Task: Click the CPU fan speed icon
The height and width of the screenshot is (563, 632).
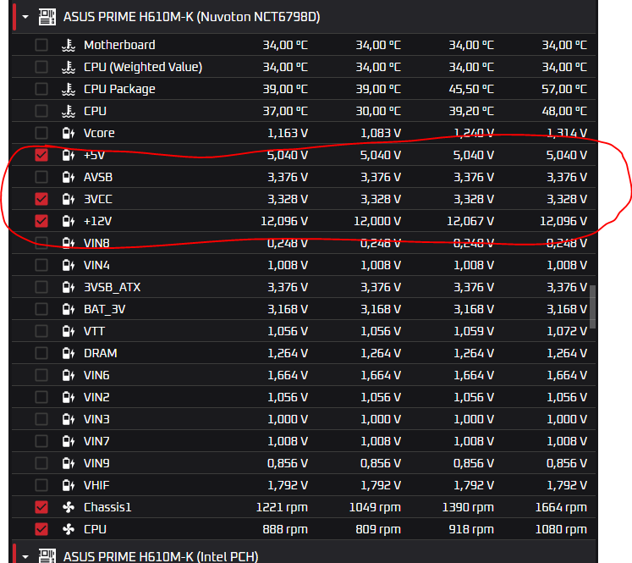Action: (69, 529)
